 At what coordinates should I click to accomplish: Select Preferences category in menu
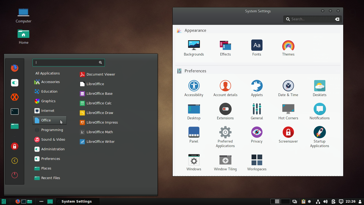[50, 159]
